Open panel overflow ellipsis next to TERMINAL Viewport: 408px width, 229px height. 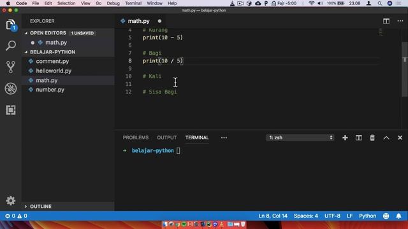coord(224,137)
